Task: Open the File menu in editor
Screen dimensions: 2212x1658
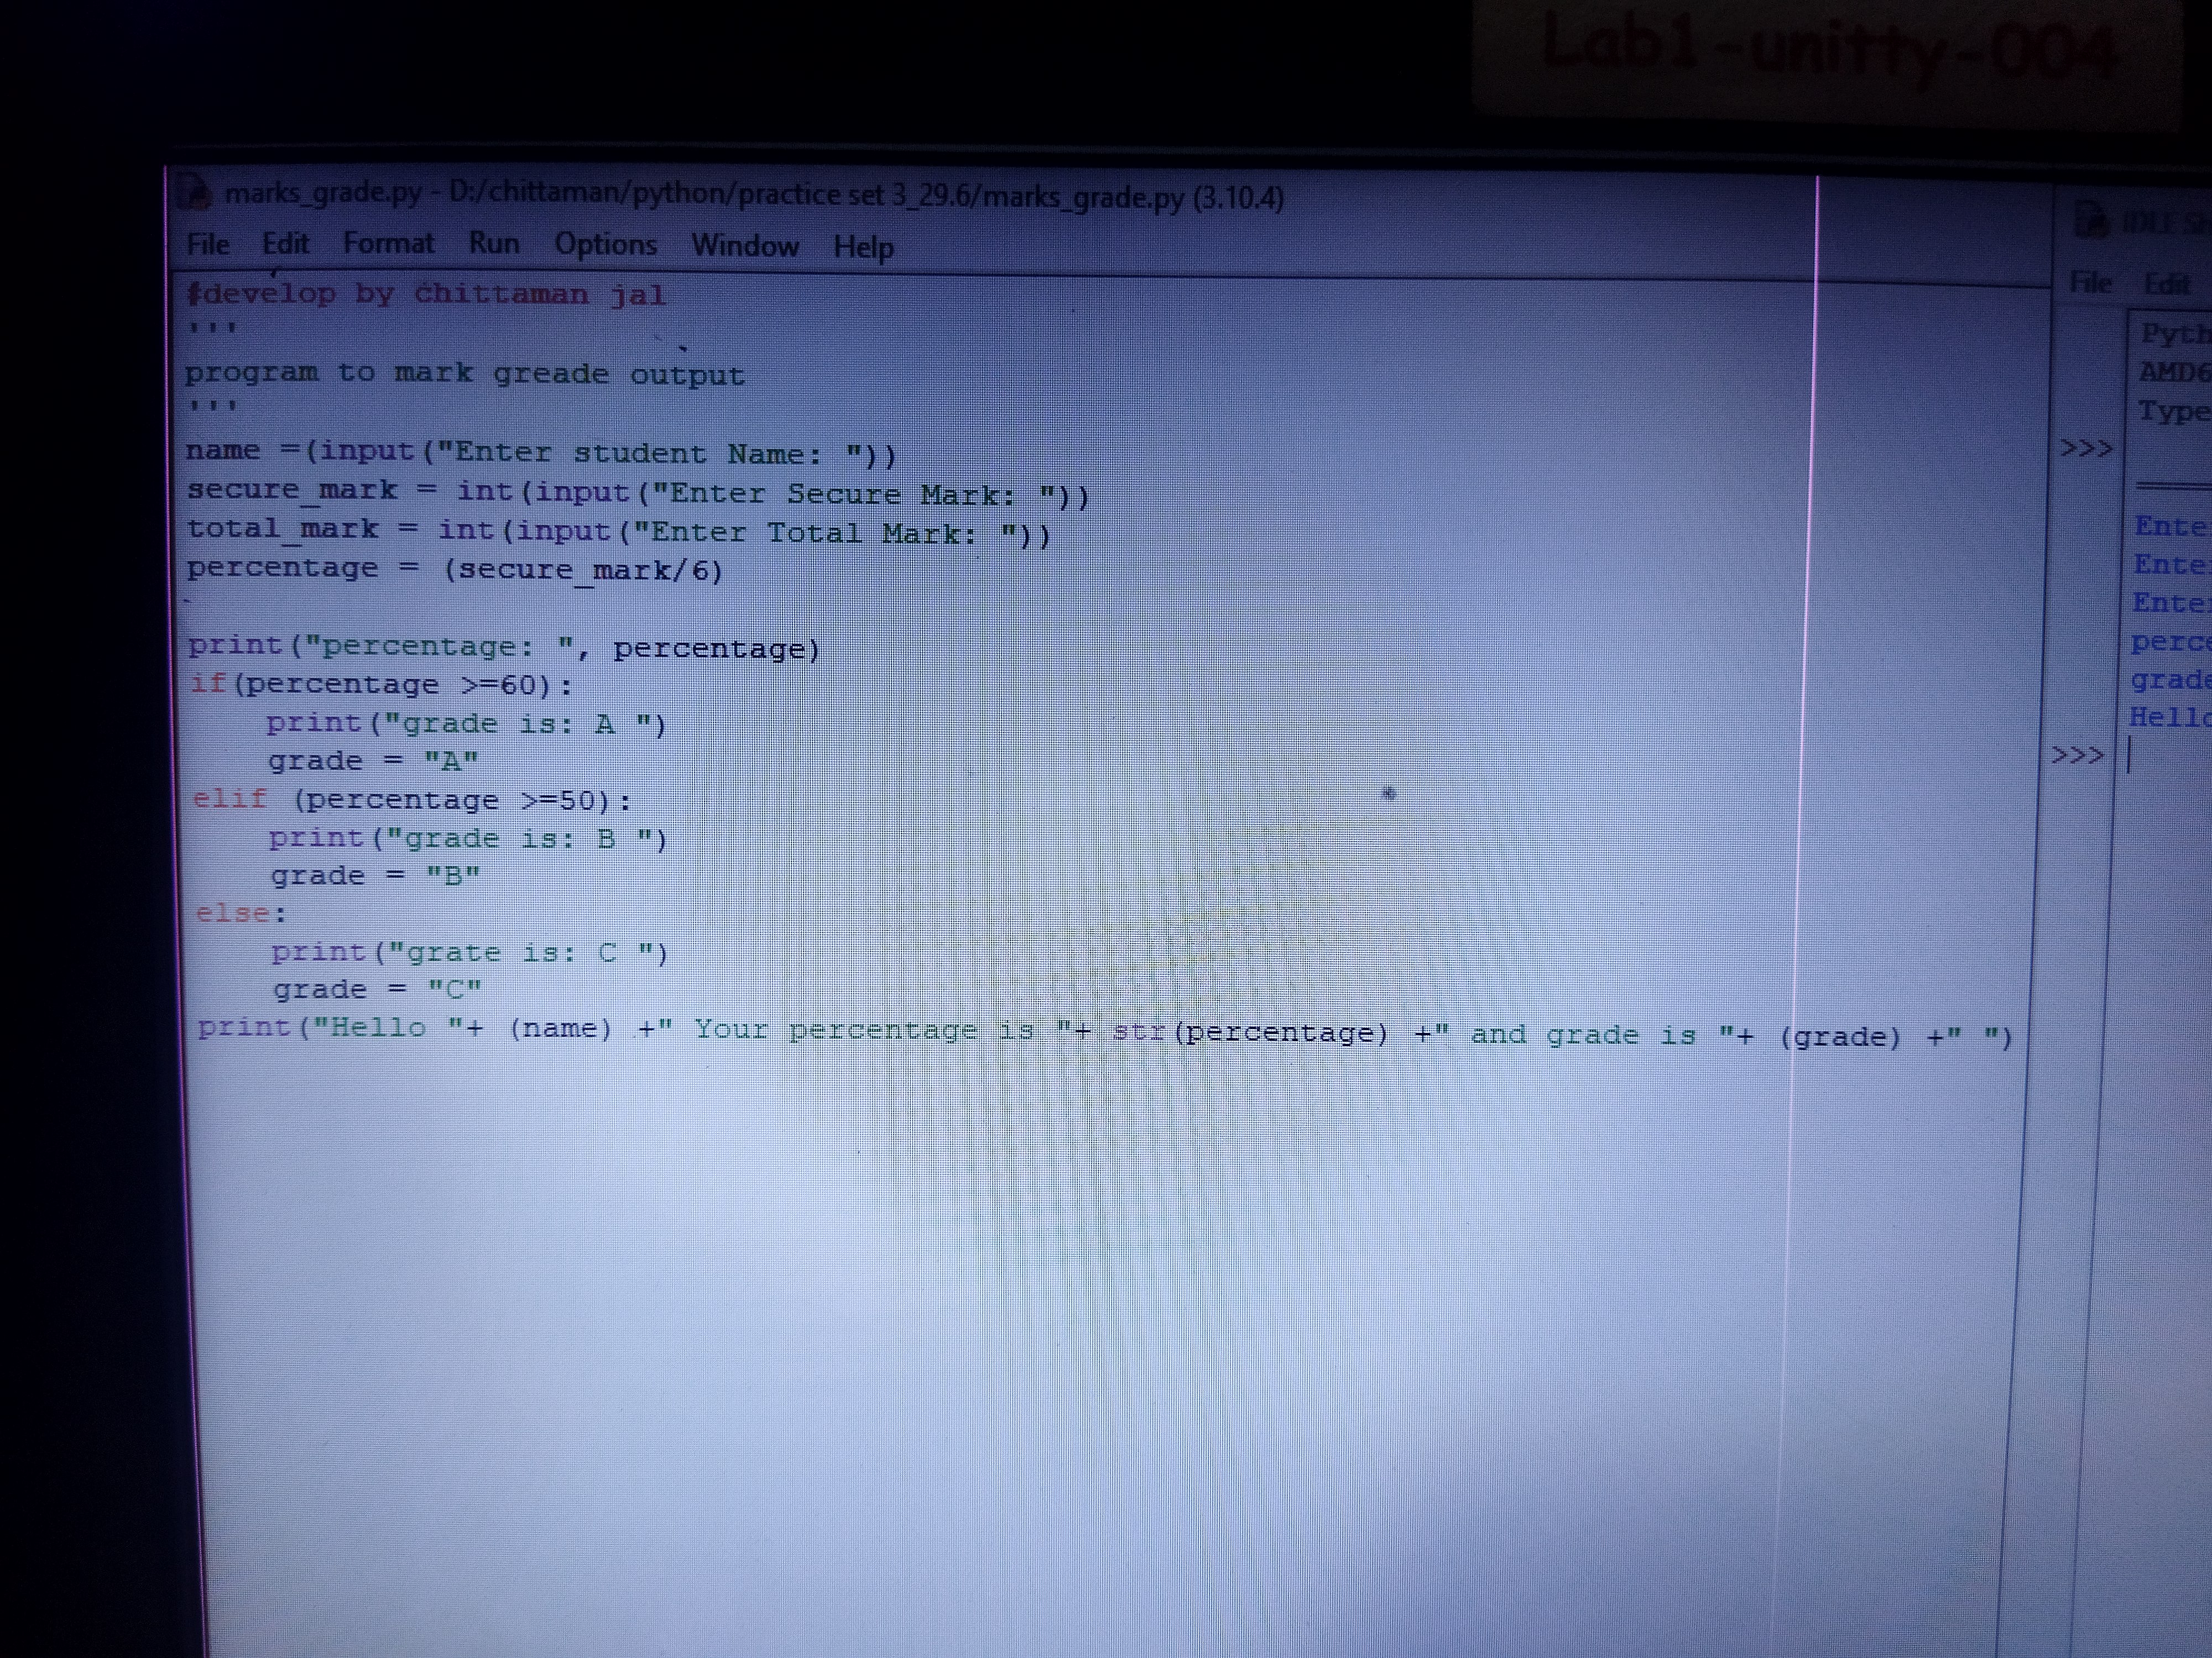Action: pos(208,244)
